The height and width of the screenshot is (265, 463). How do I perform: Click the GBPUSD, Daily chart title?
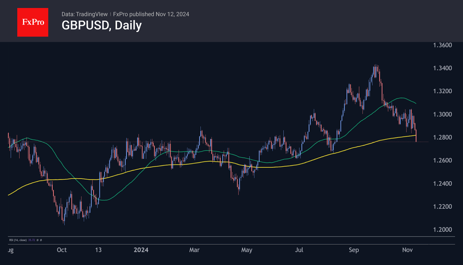(102, 25)
